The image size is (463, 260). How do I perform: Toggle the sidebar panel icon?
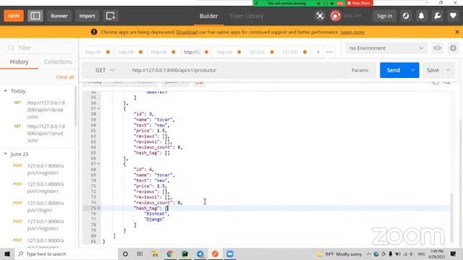(x=35, y=16)
